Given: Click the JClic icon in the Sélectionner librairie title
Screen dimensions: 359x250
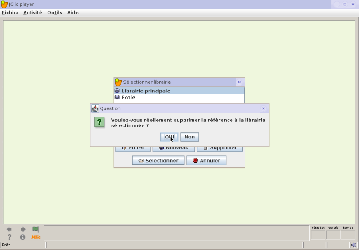Looking at the screenshot, I should point(118,82).
